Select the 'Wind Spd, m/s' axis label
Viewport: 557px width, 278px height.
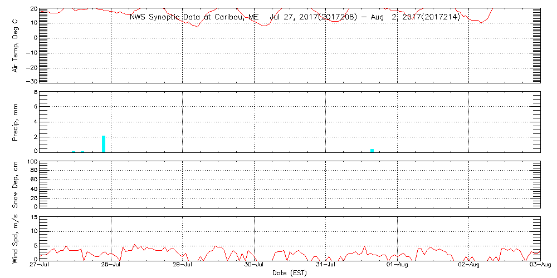(16, 239)
